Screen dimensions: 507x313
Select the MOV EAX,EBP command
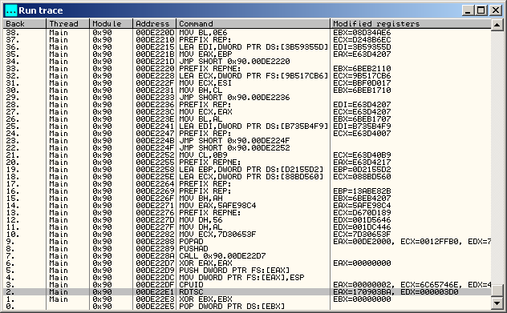click(205, 54)
